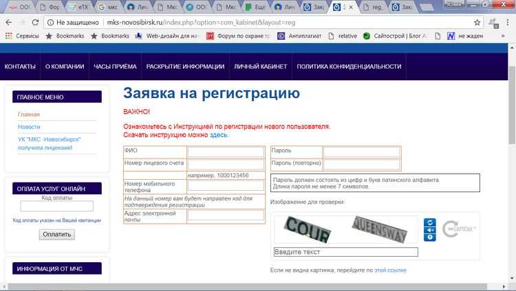The image size is (516, 291).
Task: Click the 'QUEENSWAY' captcha image
Action: (379, 229)
